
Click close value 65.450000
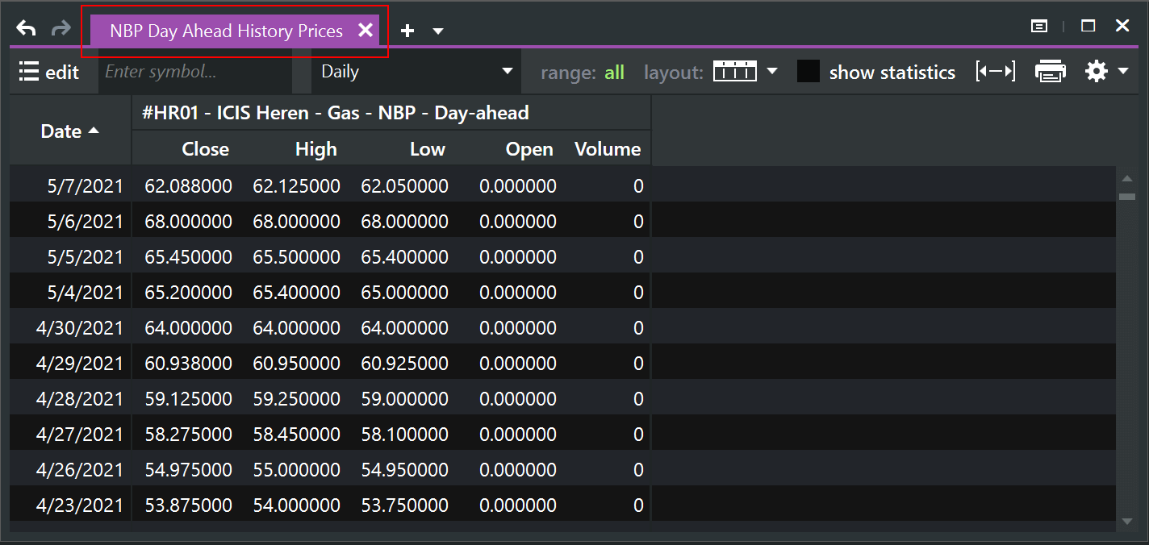pos(188,257)
